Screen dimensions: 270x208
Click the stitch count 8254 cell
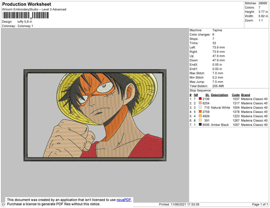[x=206, y=103]
